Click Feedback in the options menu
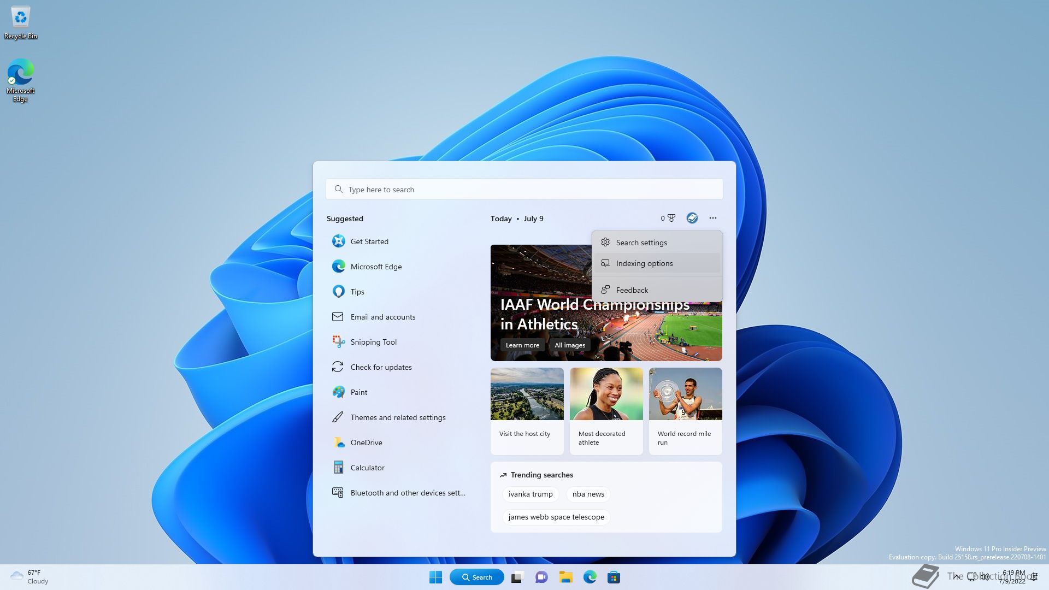This screenshot has height=590, width=1049. [657, 290]
